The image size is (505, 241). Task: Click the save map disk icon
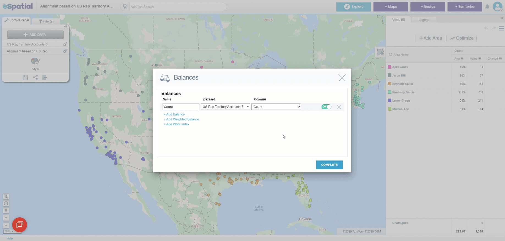click(x=26, y=77)
